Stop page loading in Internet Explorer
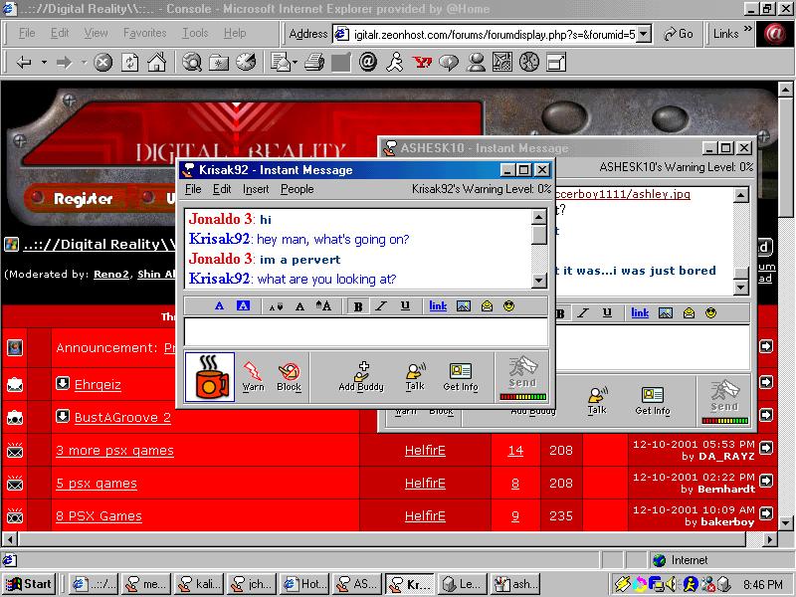The height and width of the screenshot is (597, 796). pos(103,63)
